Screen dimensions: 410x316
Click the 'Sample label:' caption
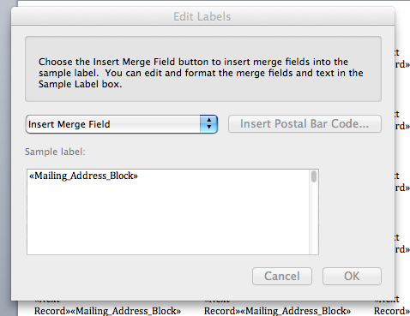pyautogui.click(x=55, y=152)
